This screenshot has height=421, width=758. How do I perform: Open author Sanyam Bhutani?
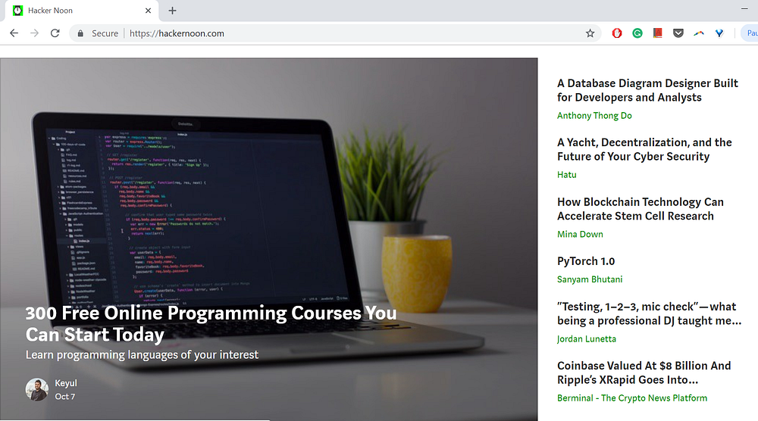point(589,279)
